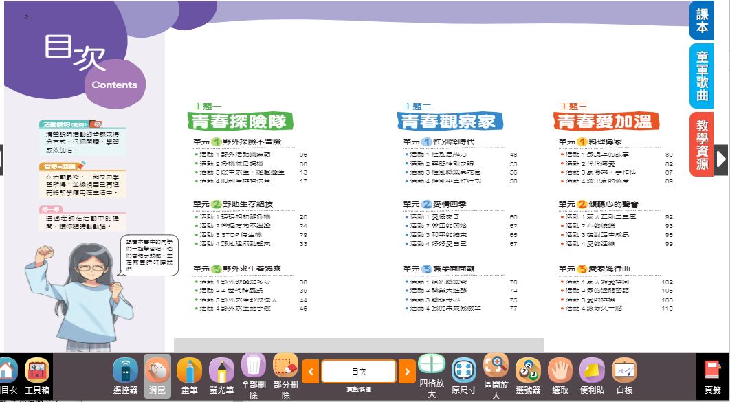
Task: Switch to the 教學資源 tab
Action: [x=702, y=144]
